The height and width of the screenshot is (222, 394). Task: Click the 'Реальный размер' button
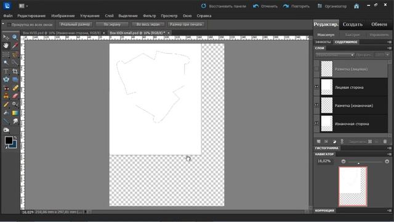[75, 25]
